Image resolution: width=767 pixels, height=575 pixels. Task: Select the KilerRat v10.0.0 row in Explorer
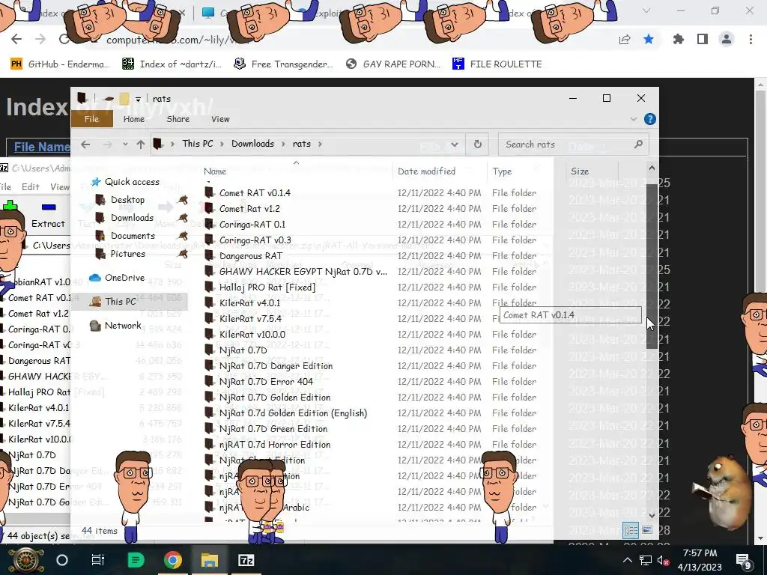click(x=375, y=335)
